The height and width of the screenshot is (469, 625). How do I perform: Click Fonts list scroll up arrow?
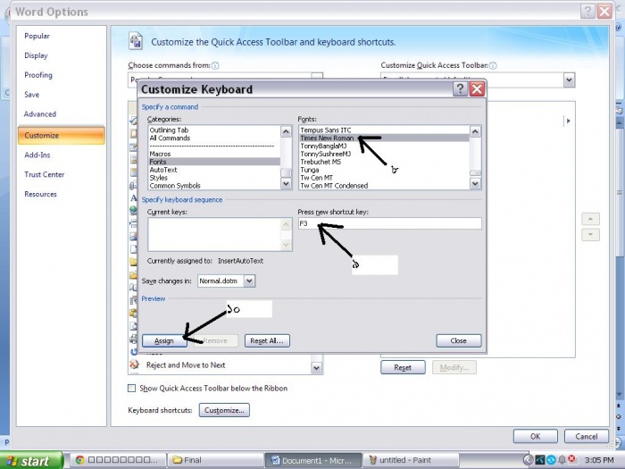pos(475,131)
